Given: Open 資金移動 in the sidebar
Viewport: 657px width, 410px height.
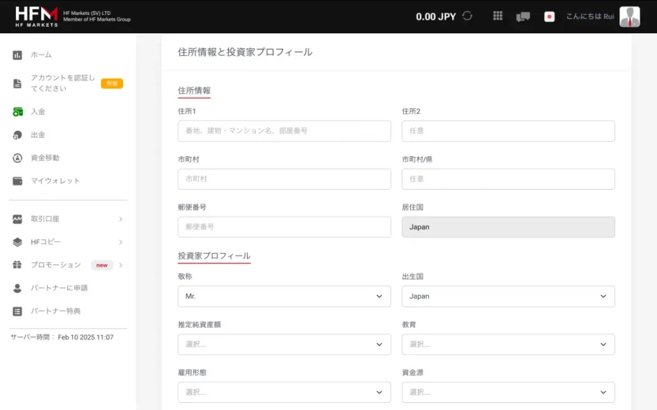Looking at the screenshot, I should pos(45,158).
